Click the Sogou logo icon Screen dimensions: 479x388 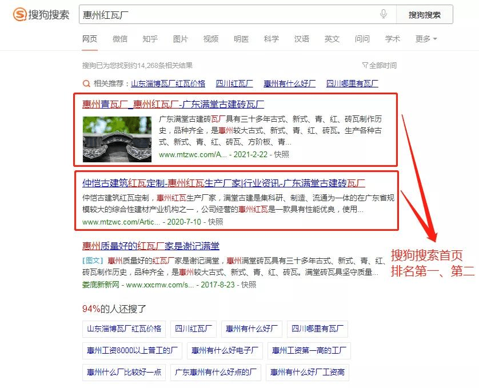click(x=20, y=14)
